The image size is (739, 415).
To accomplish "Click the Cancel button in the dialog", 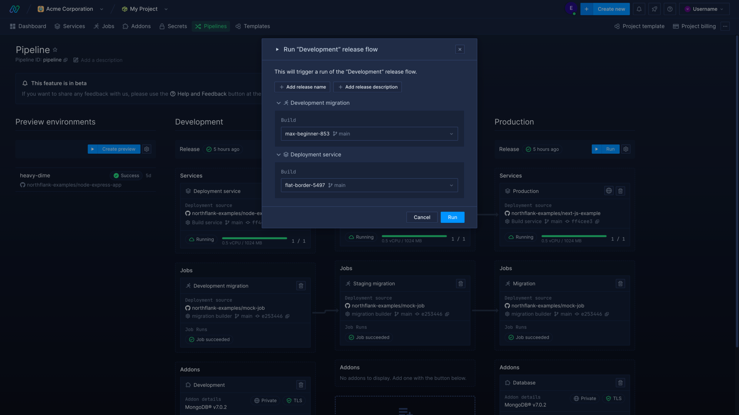I will pos(422,217).
